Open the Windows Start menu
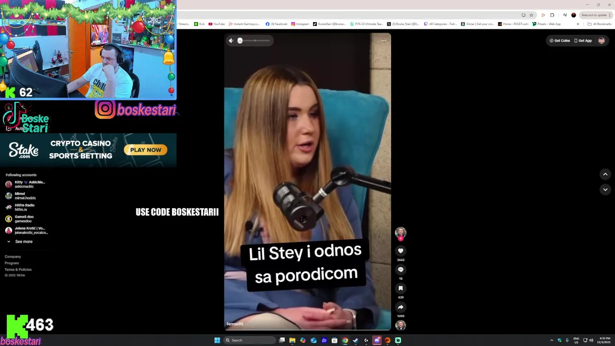Viewport: 615px width, 346px height. tap(217, 340)
